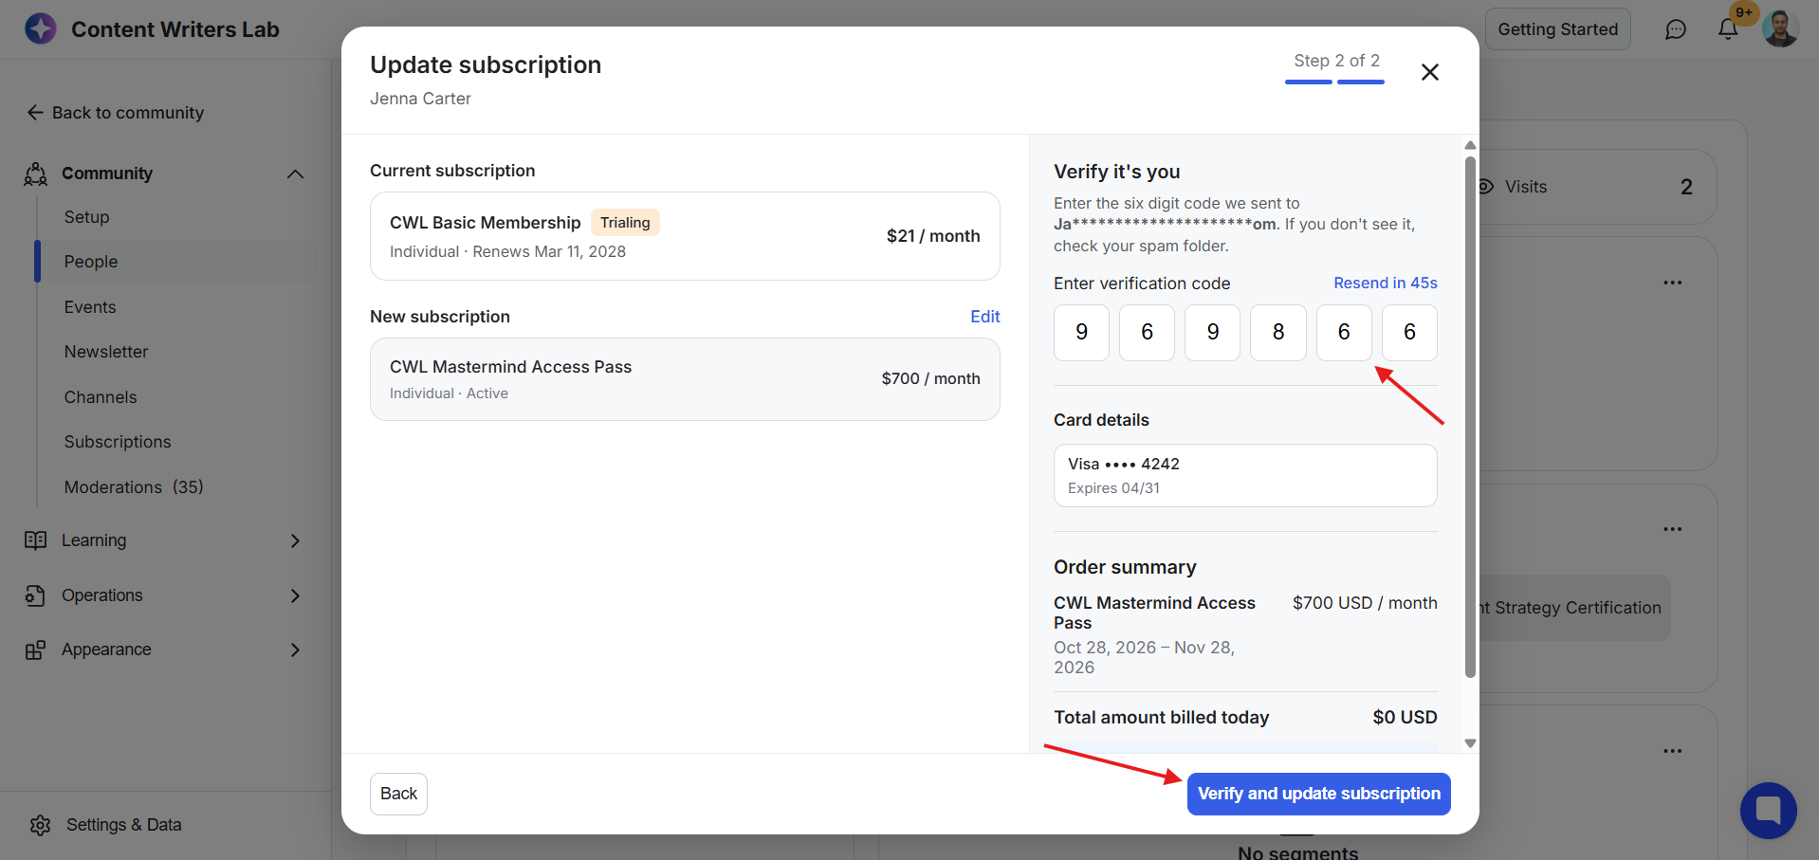Click the CWL Mastermind Access Pass card
The height and width of the screenshot is (860, 1819).
coord(685,379)
